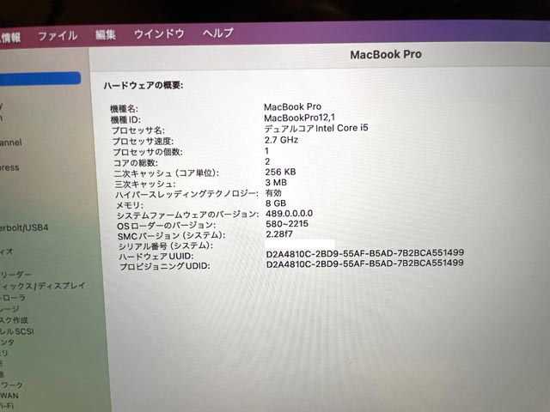Image resolution: width=550 pixels, height=412 pixels.
Task: Open the ヘルプ menu
Action: point(217,33)
